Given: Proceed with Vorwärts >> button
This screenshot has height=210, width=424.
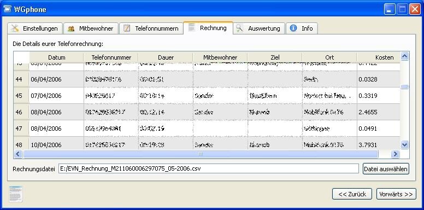Looking at the screenshot, I should tap(396, 194).
